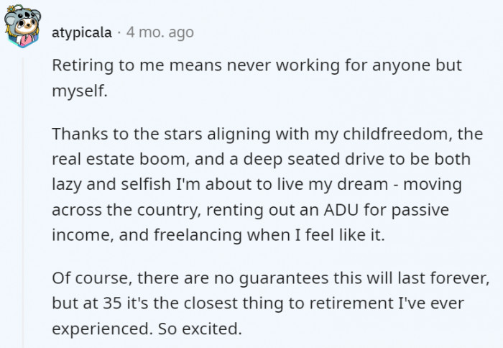Click the closing sentence "So excited."

click(x=200, y=329)
